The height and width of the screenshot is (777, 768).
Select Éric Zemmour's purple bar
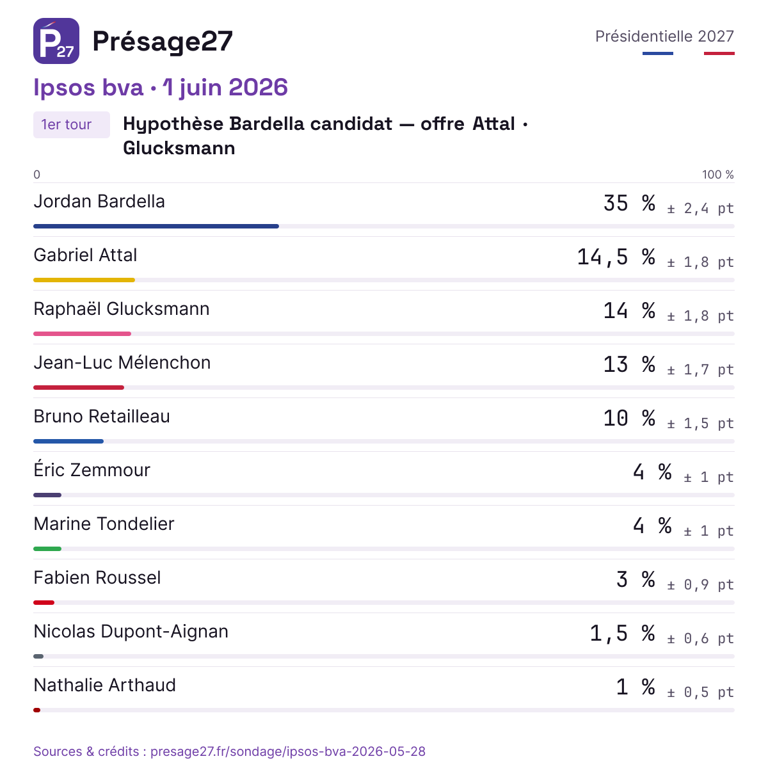click(x=47, y=495)
